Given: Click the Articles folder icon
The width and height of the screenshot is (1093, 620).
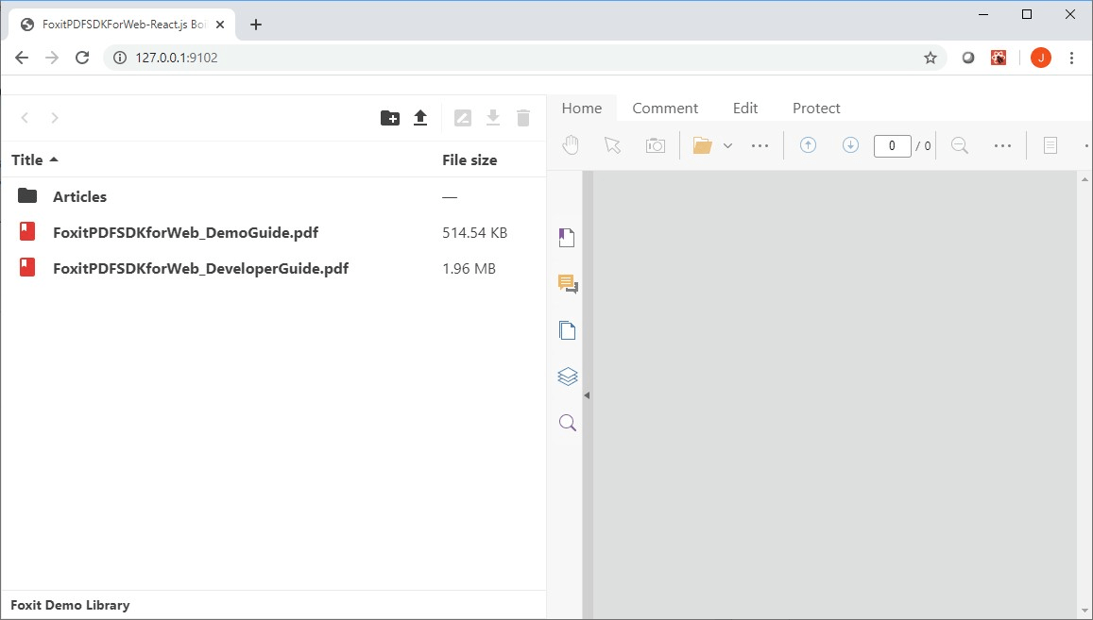Looking at the screenshot, I should 27,195.
